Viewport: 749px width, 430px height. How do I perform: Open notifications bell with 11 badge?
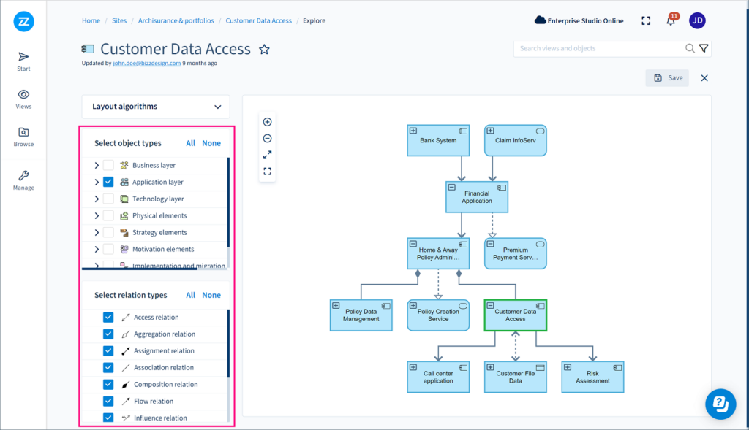pyautogui.click(x=671, y=20)
